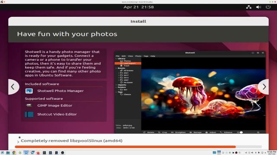Click the Shotcut Video Editor icon

pyautogui.click(x=29, y=114)
